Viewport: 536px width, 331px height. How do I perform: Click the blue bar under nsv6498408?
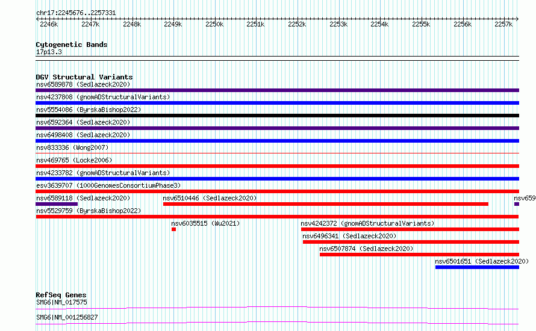[277, 141]
